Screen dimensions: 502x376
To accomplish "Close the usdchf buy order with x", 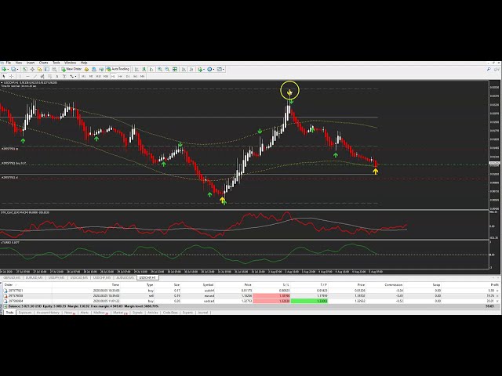I will (x=499, y=289).
